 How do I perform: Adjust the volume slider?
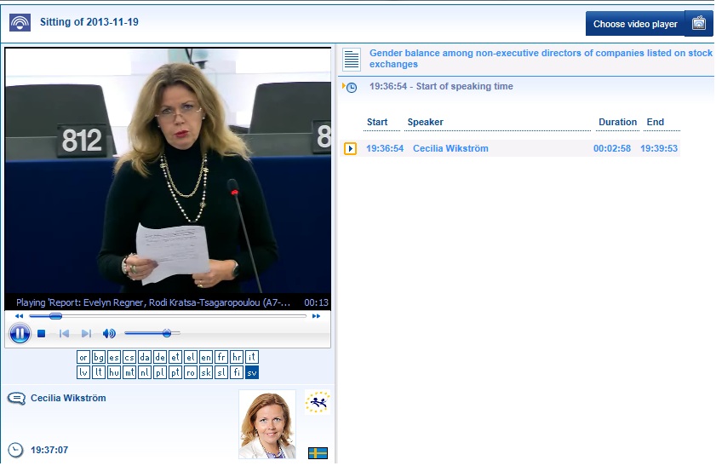click(153, 334)
